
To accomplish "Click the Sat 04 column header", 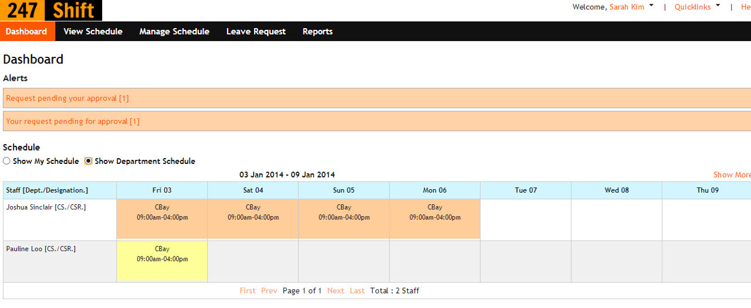I will [253, 190].
